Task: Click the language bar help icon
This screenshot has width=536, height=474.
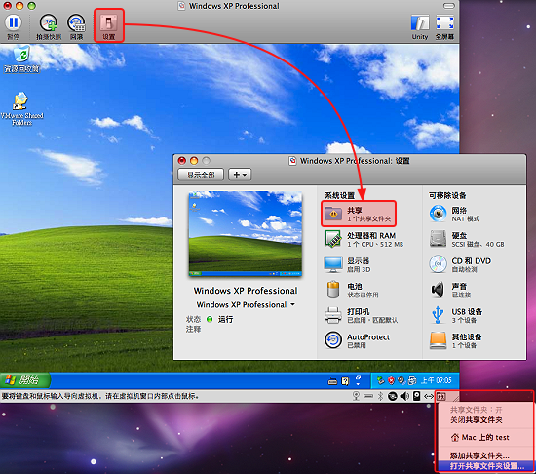Action: [x=345, y=381]
